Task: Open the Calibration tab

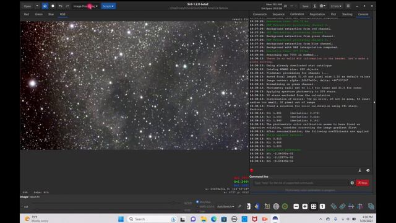Action: (297, 14)
